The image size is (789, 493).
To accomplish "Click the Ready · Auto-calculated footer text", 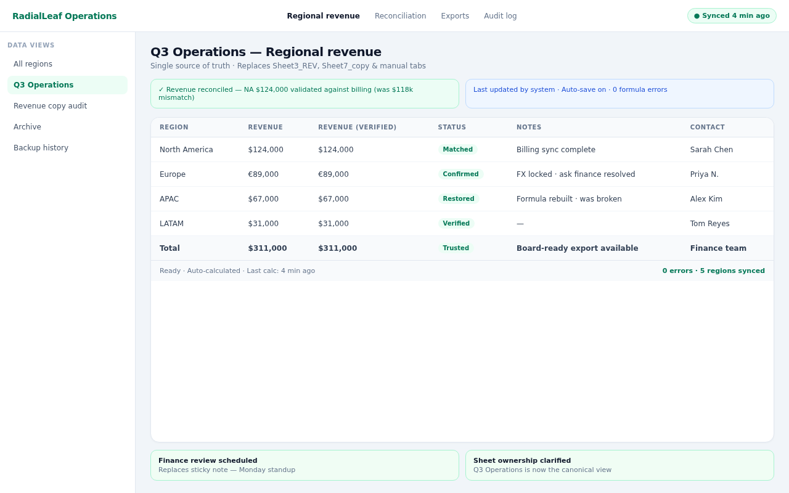I will tap(237, 271).
